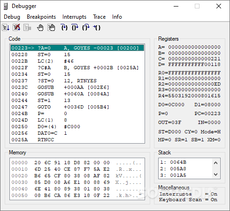Screen dimensions: 230x211
Task: Click the D0=0C000 register
Action: tap(171, 104)
